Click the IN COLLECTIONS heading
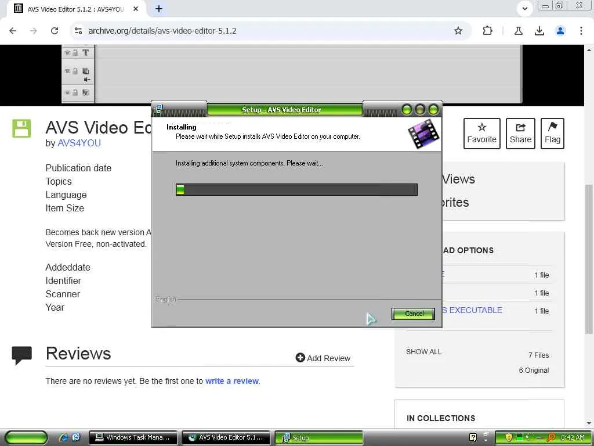Screen dimensions: 594x446 [x=441, y=418]
